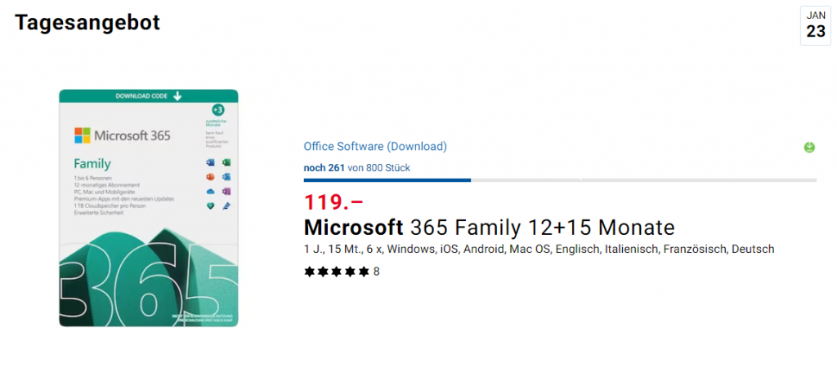The height and width of the screenshot is (367, 837).
Task: Click the Excel app icon on the box
Action: (x=226, y=163)
